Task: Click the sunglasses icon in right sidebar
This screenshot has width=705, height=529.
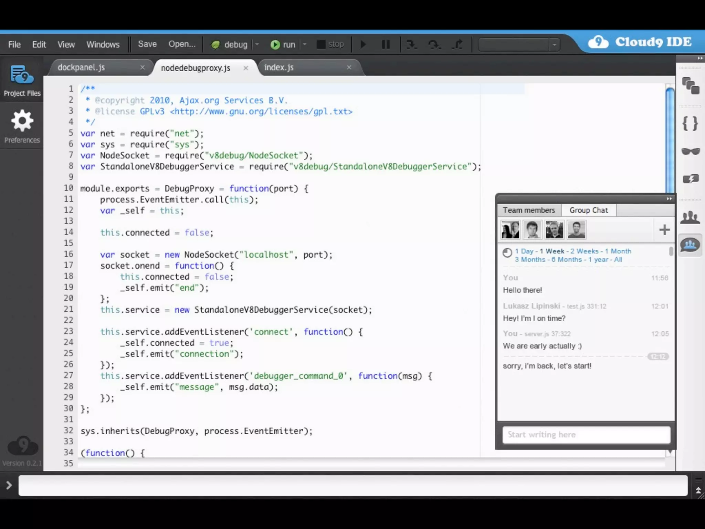Action: point(690,151)
